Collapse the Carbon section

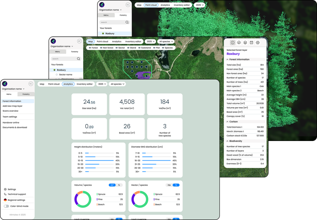point(228,122)
